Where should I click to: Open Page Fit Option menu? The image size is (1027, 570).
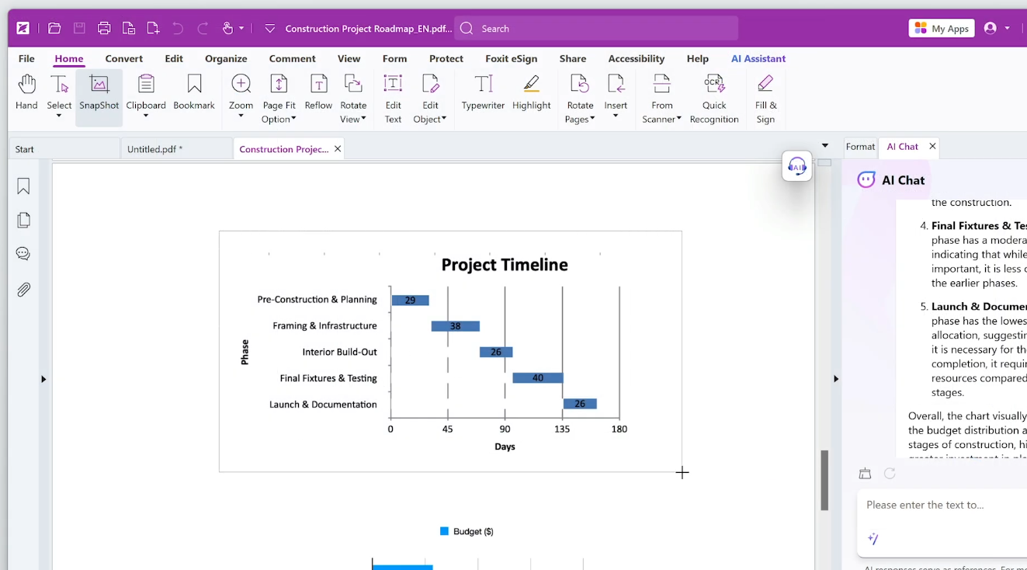279,99
